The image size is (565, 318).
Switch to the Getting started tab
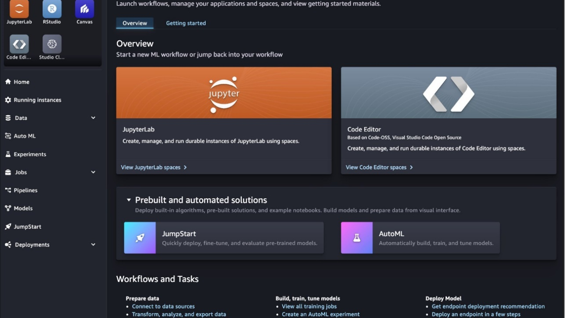tap(186, 23)
